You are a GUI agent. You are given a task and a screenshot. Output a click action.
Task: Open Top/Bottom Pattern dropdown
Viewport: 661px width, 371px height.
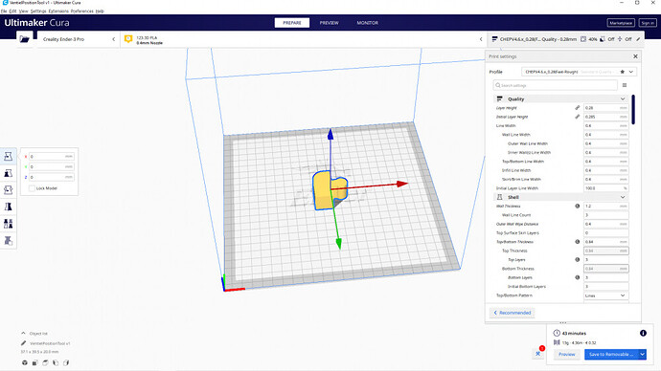click(x=605, y=295)
